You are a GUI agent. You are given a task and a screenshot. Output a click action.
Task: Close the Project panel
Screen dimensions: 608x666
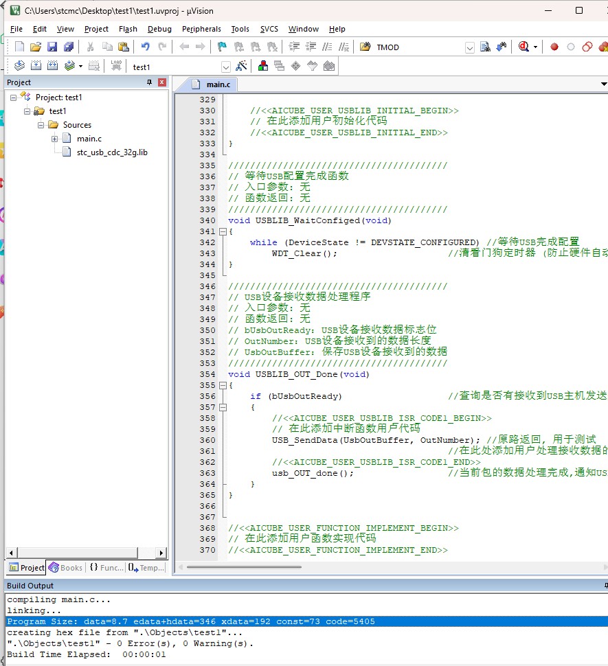162,82
